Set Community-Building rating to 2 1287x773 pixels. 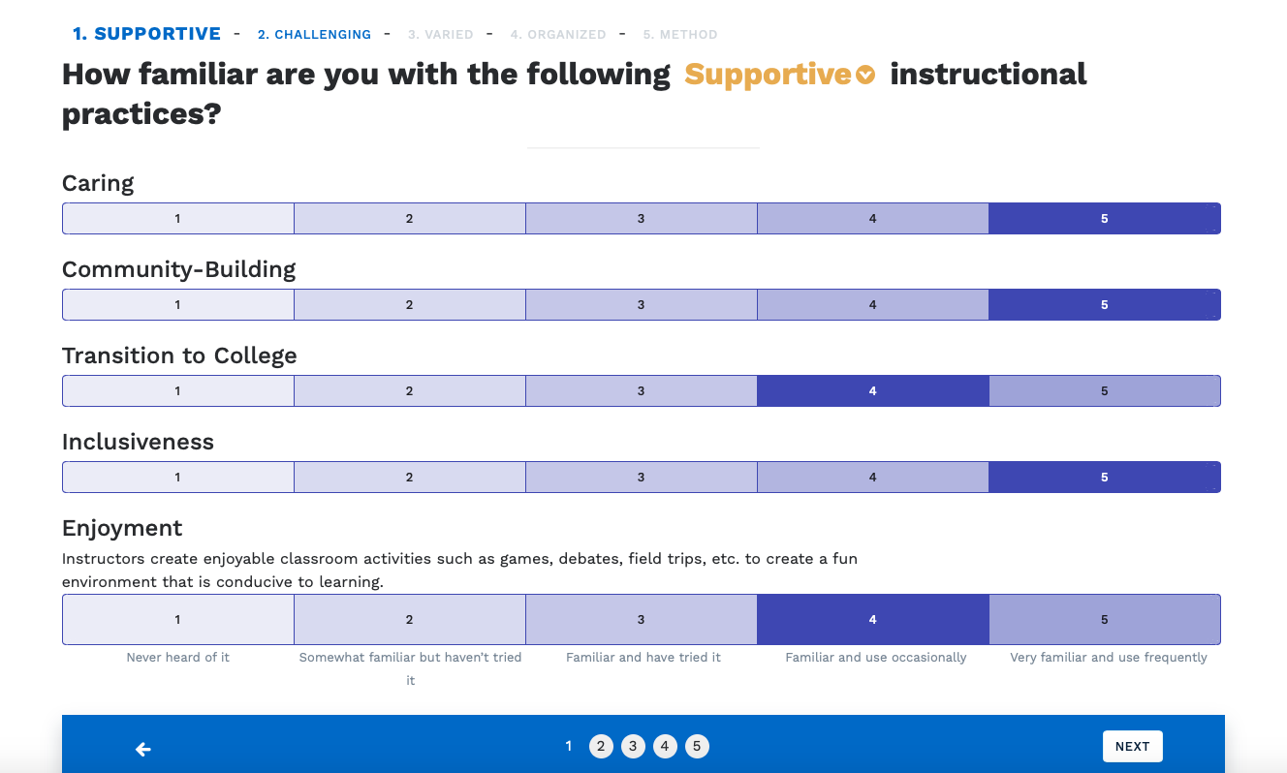pos(409,305)
